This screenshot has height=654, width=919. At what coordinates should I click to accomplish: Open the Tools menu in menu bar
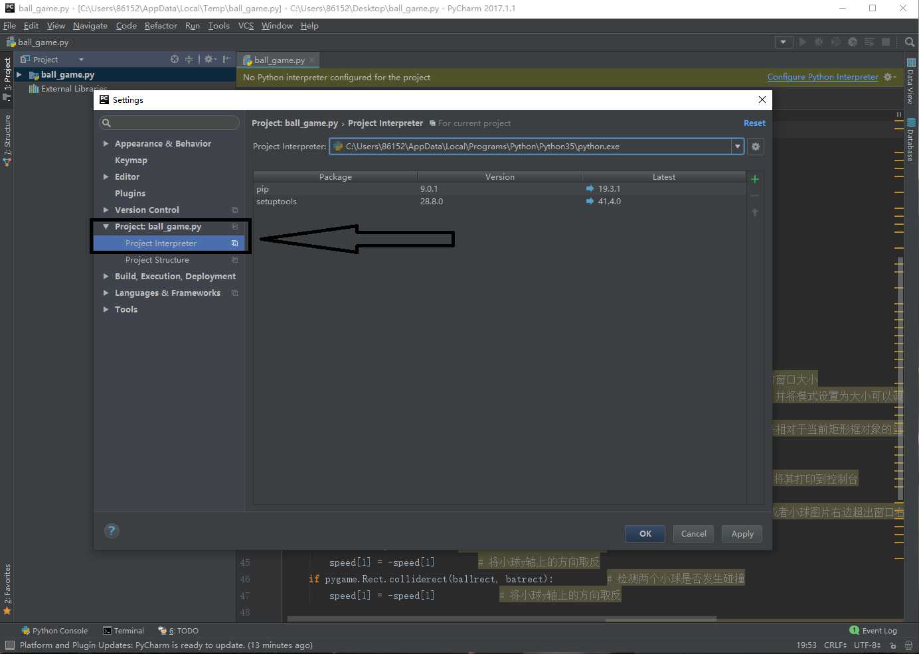(218, 26)
